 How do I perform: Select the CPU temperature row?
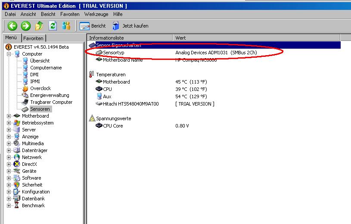tap(214, 89)
